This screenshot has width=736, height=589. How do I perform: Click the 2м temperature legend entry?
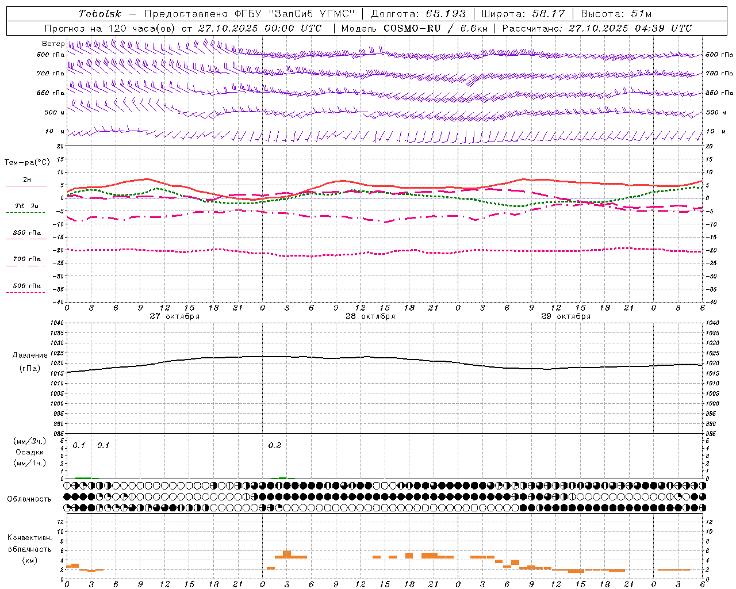coord(27,179)
